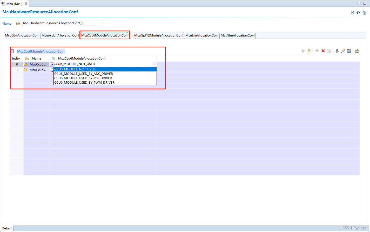Maximize the editor view panel

[x=365, y=3]
